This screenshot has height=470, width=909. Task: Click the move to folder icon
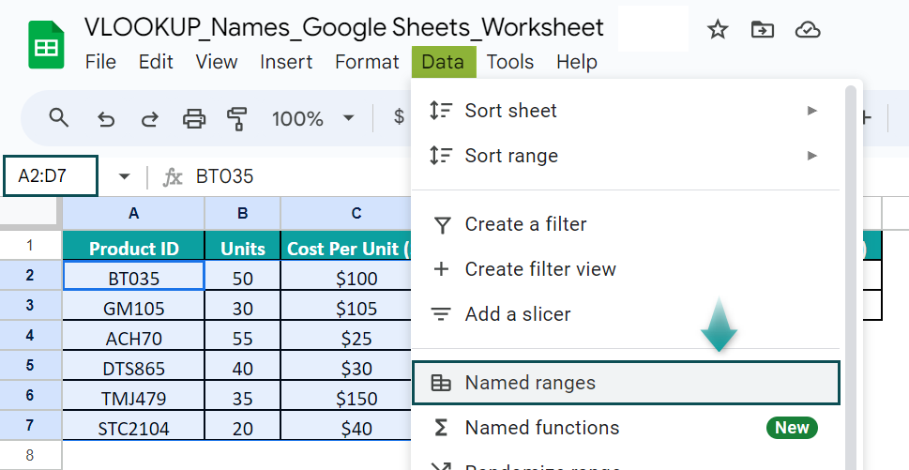[763, 29]
